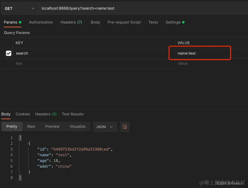Click the 'search' key cell
Image resolution: width=248 pixels, height=188 pixels.
(x=94, y=53)
